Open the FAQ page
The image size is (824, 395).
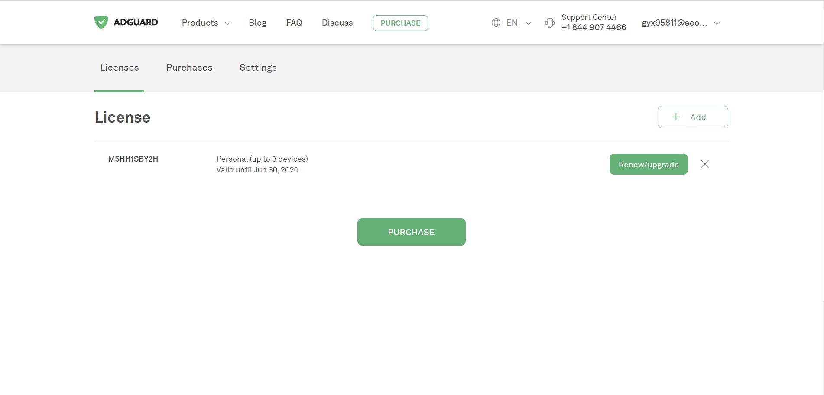294,23
